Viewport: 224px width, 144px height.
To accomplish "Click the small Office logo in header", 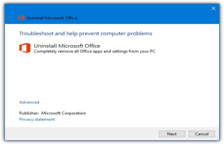I will 21,18.
